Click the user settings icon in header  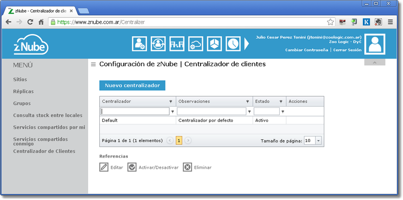140,43
